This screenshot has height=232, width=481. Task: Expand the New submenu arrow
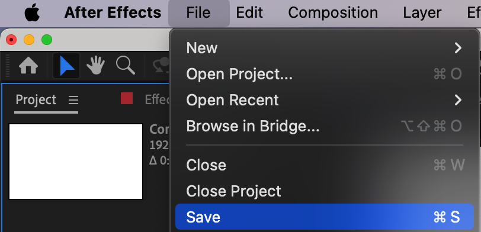coord(458,48)
